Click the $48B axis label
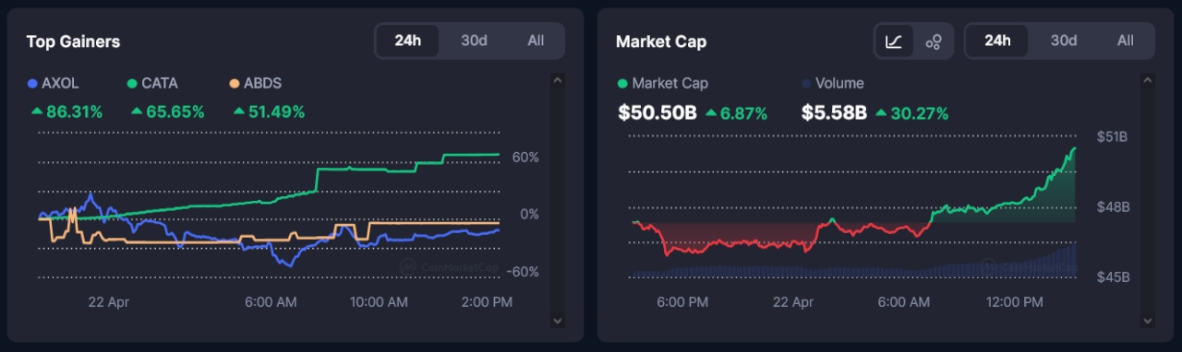Viewport: 1182px width, 352px height. pos(1113,206)
